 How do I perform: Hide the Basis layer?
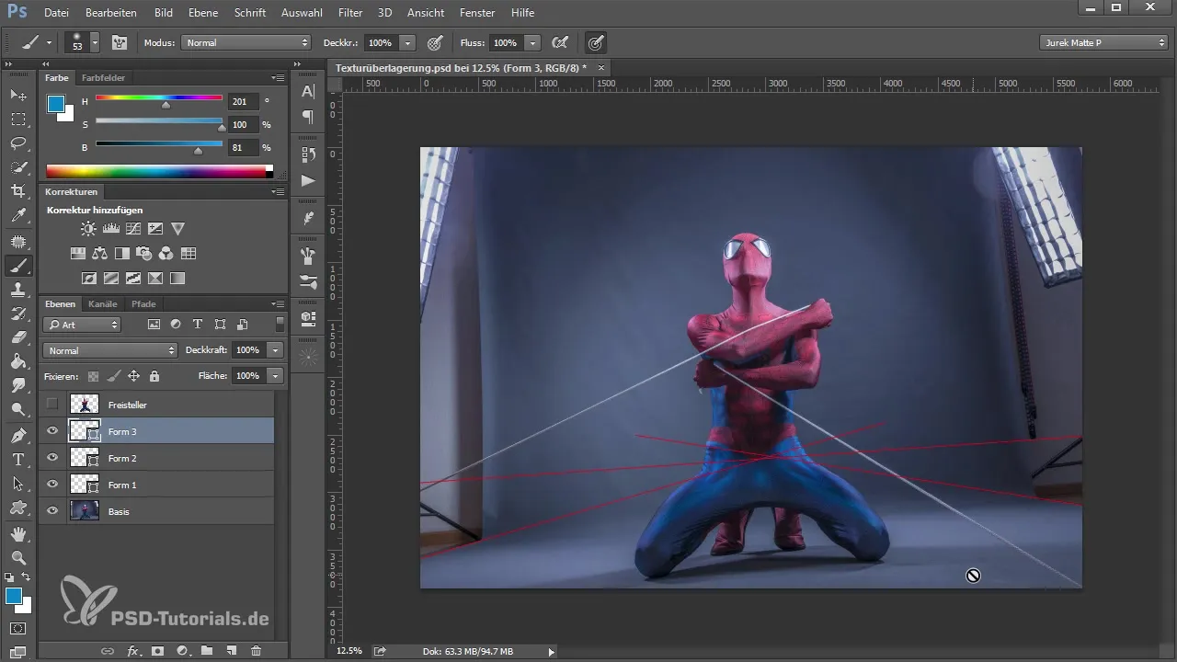(x=52, y=511)
